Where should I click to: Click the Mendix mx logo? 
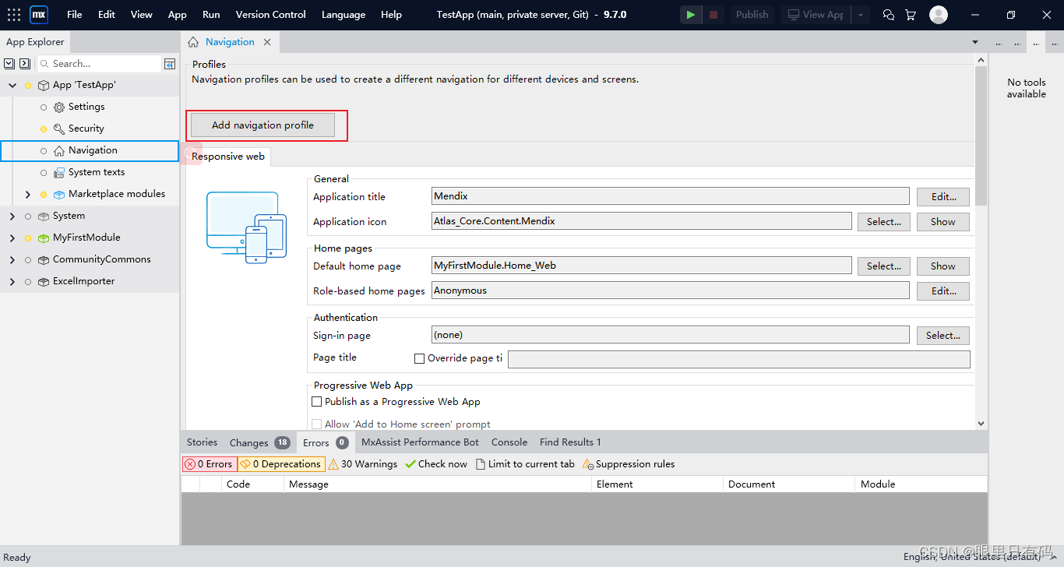click(x=39, y=15)
